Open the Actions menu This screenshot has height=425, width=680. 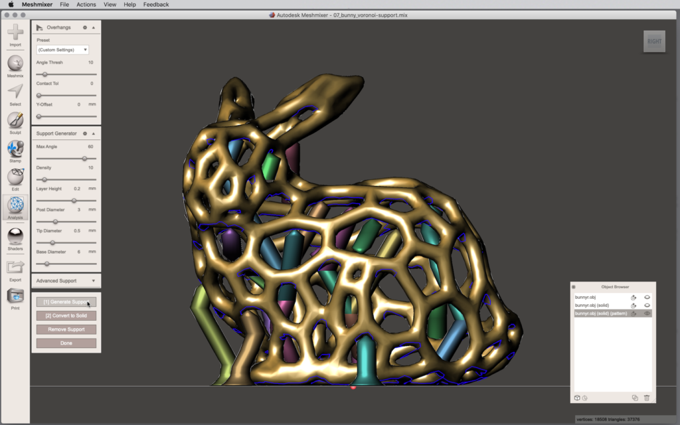coord(86,5)
